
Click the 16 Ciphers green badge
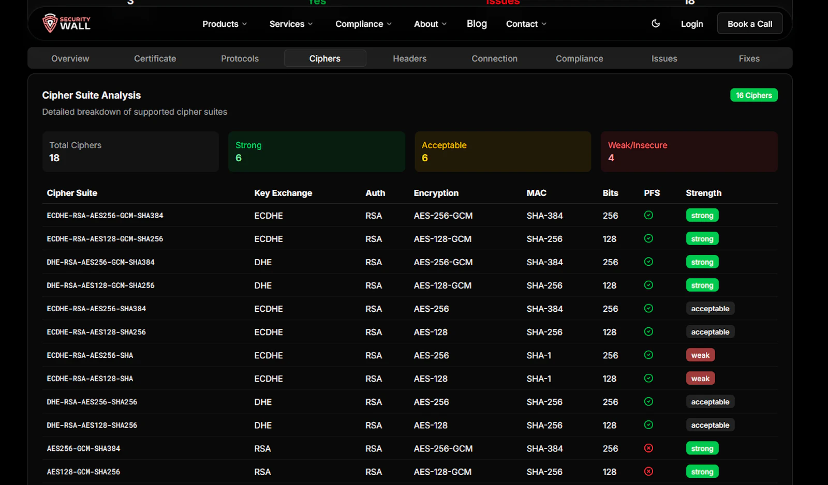point(754,95)
